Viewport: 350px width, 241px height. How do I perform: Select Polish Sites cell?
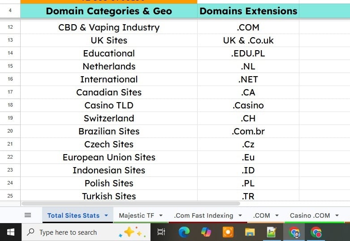pyautogui.click(x=109, y=183)
